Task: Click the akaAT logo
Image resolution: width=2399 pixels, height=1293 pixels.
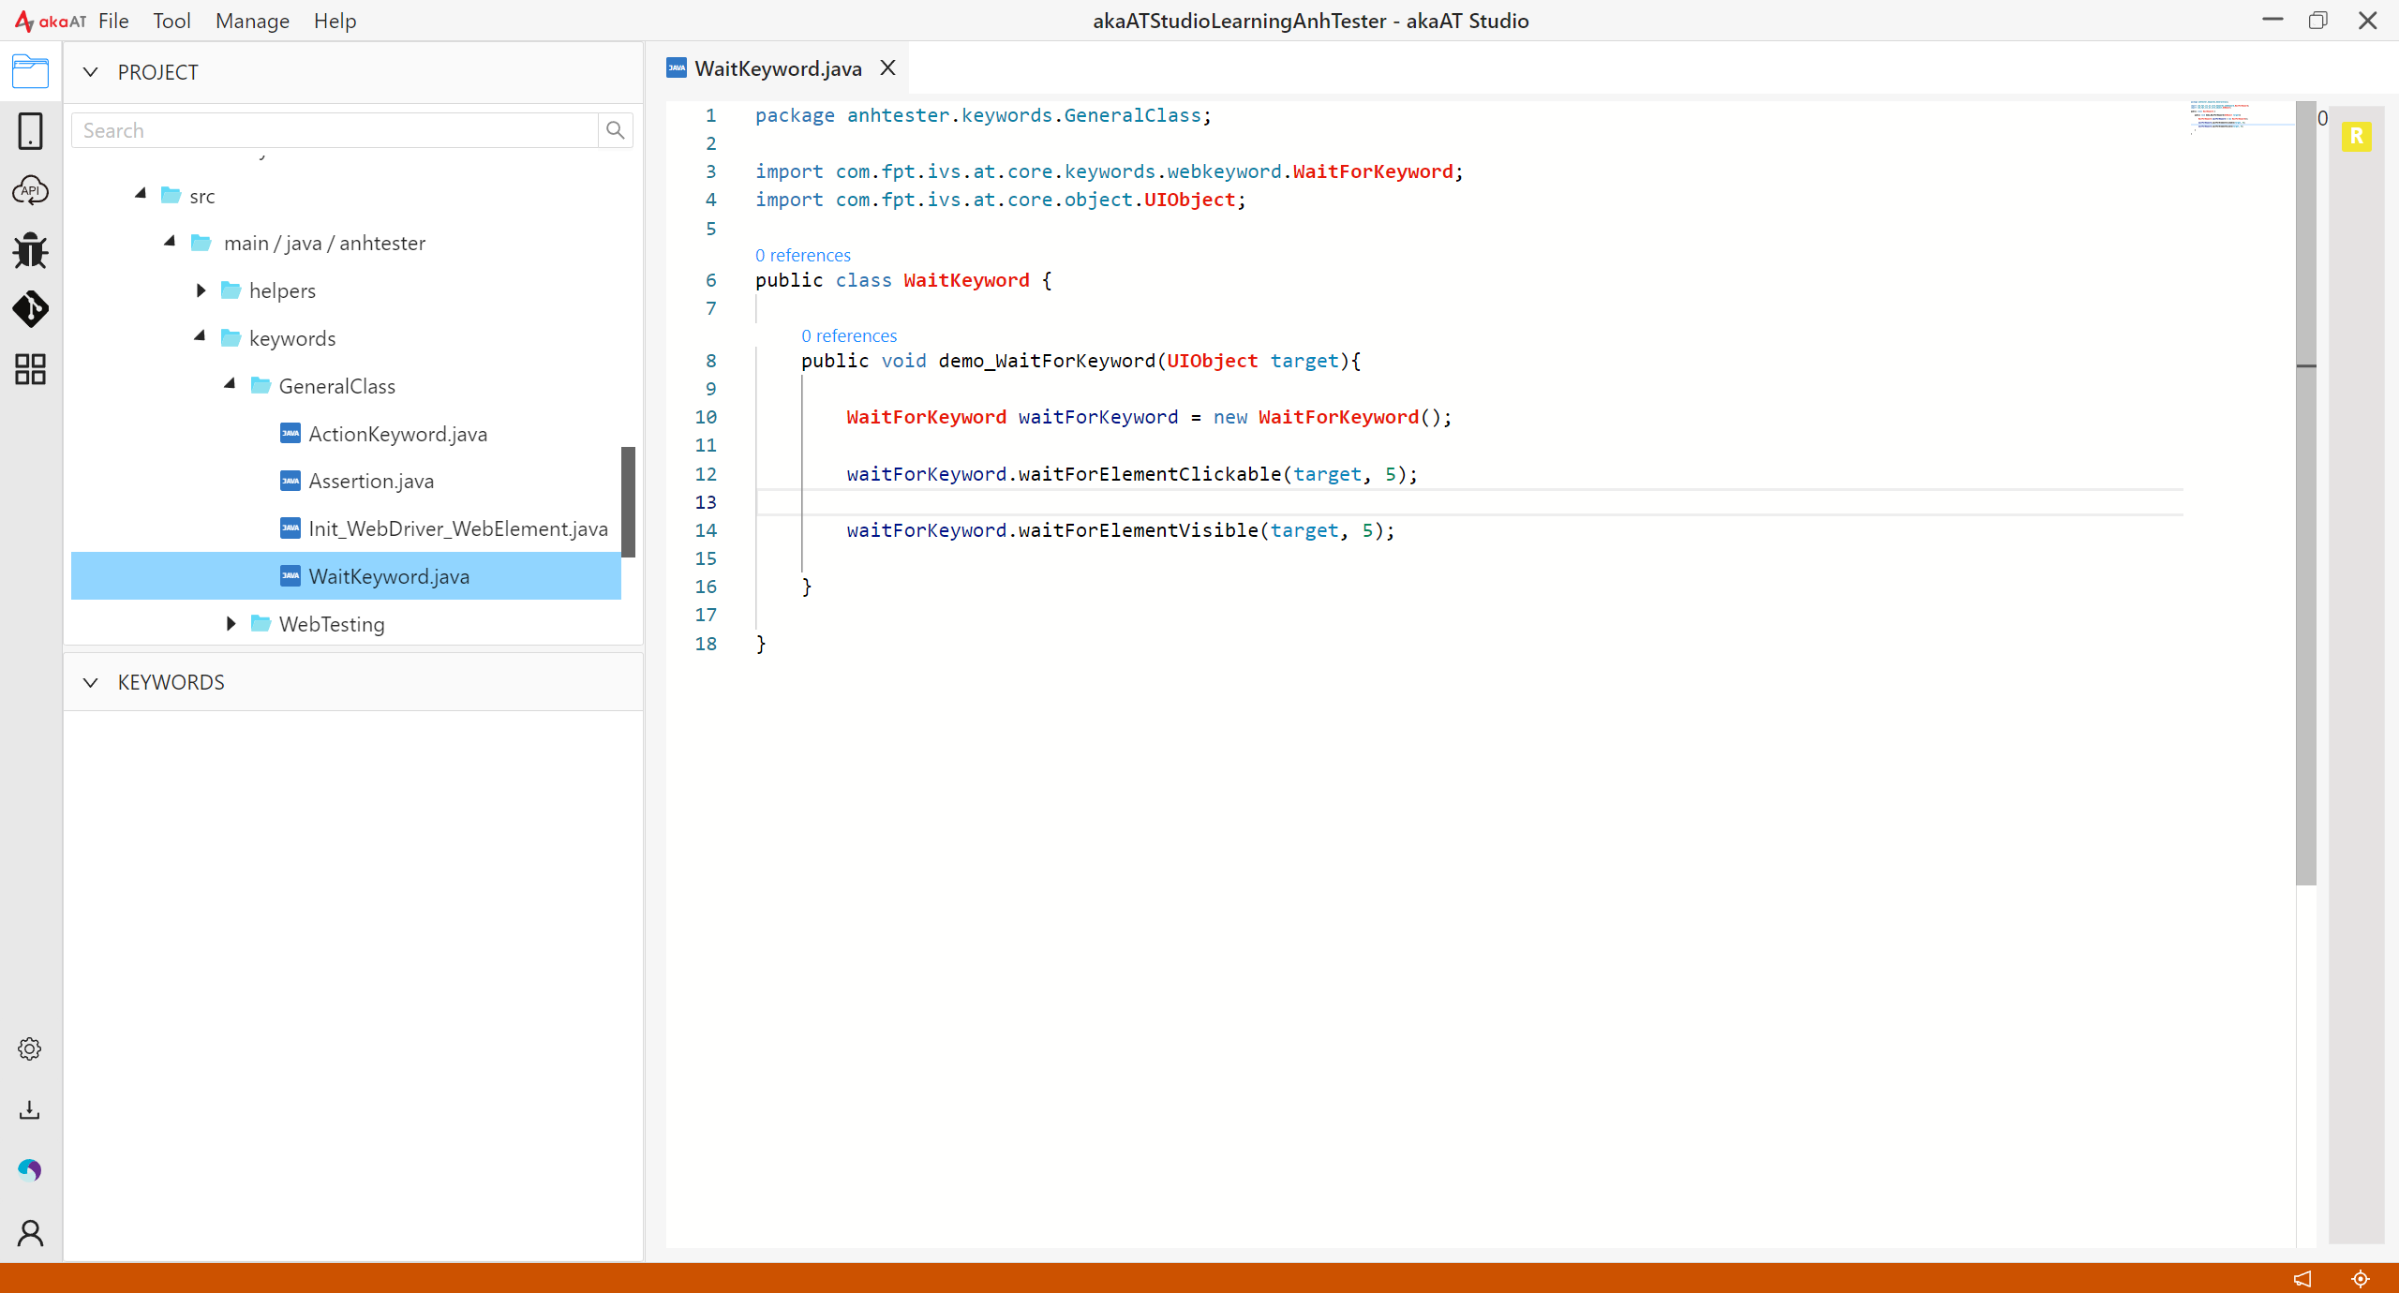Action: point(51,21)
